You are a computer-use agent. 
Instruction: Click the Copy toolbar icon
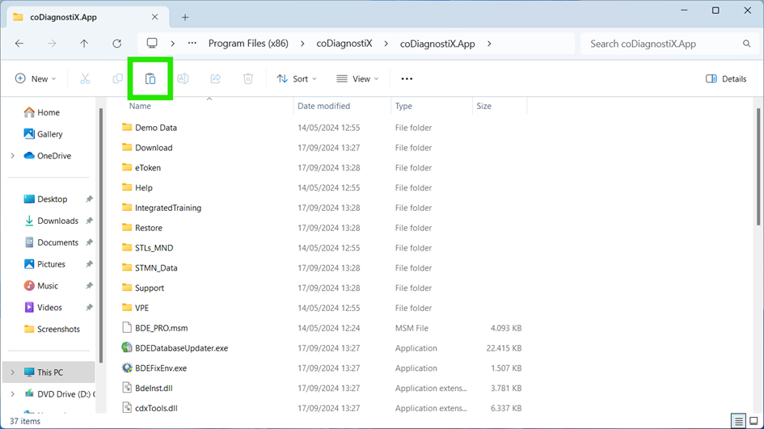tap(117, 79)
